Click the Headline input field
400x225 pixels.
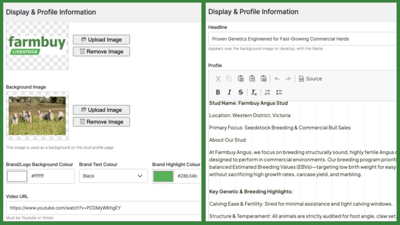click(302, 39)
